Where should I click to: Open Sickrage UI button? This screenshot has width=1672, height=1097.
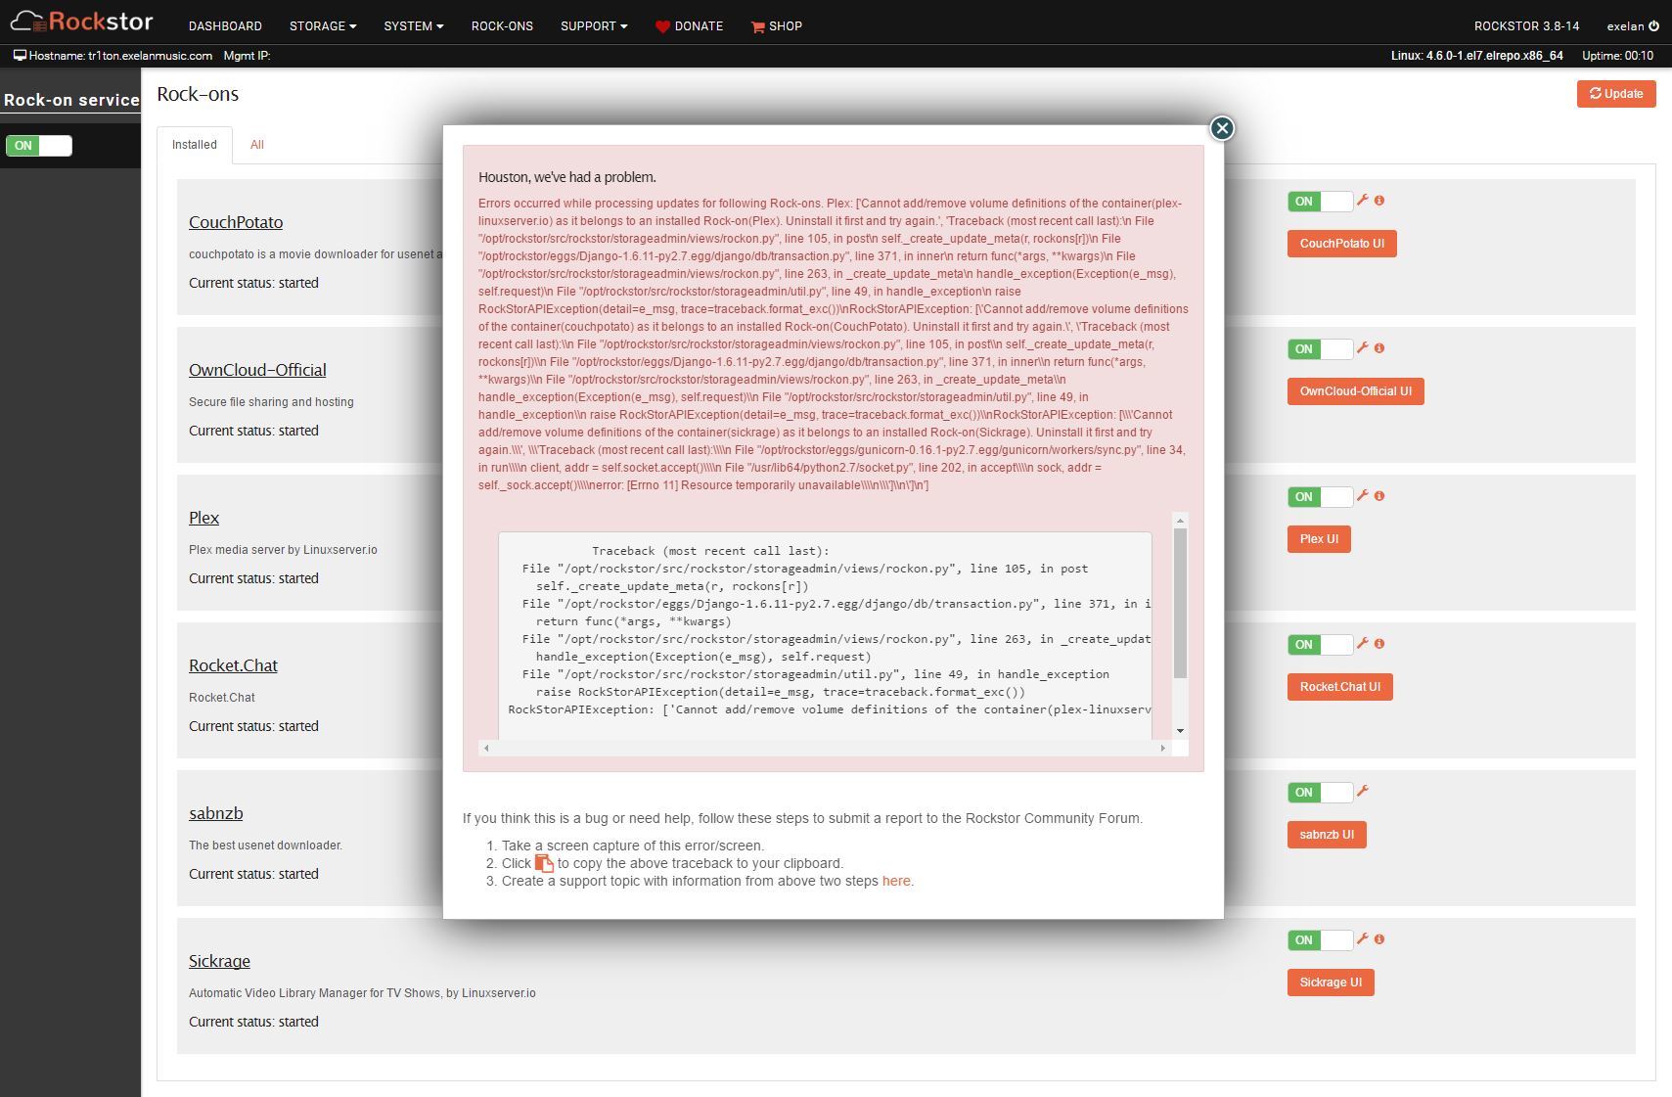point(1331,983)
